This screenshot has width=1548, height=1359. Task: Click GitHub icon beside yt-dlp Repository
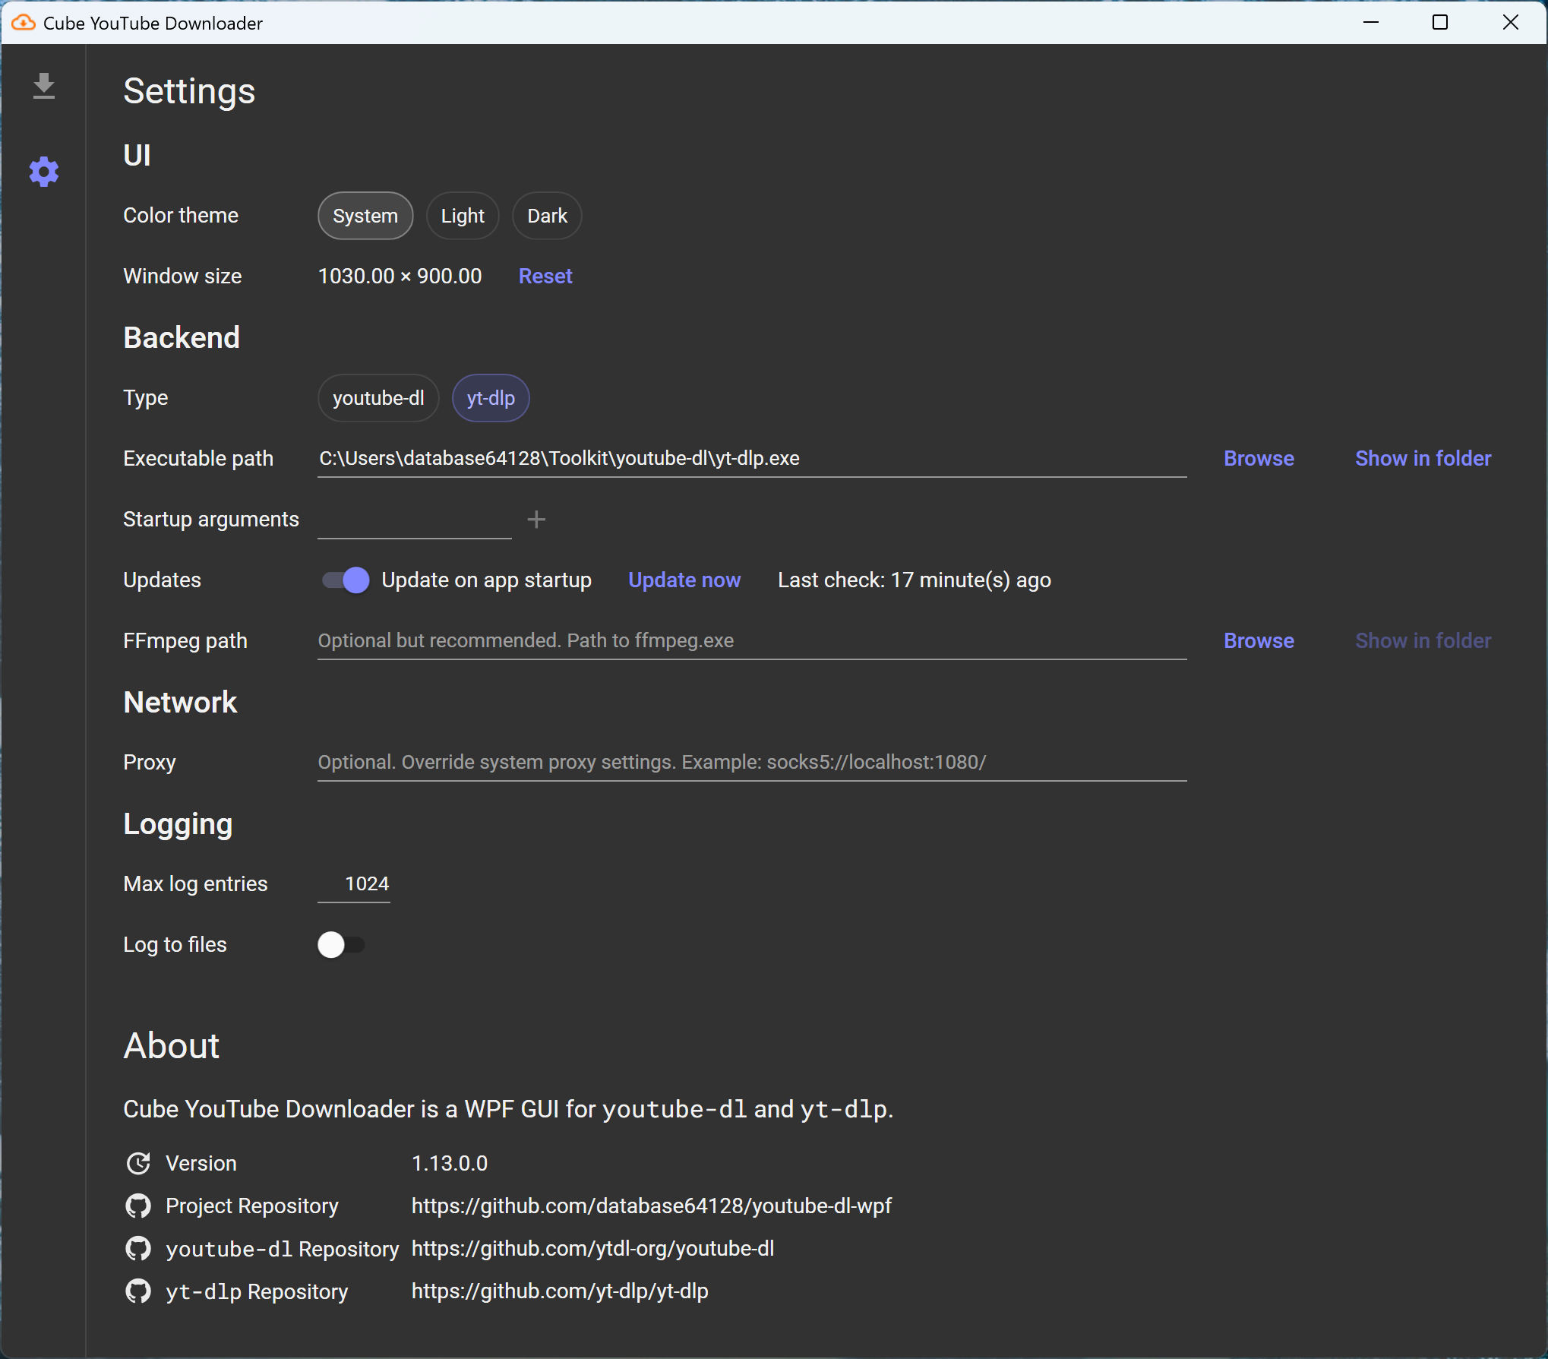[138, 1291]
